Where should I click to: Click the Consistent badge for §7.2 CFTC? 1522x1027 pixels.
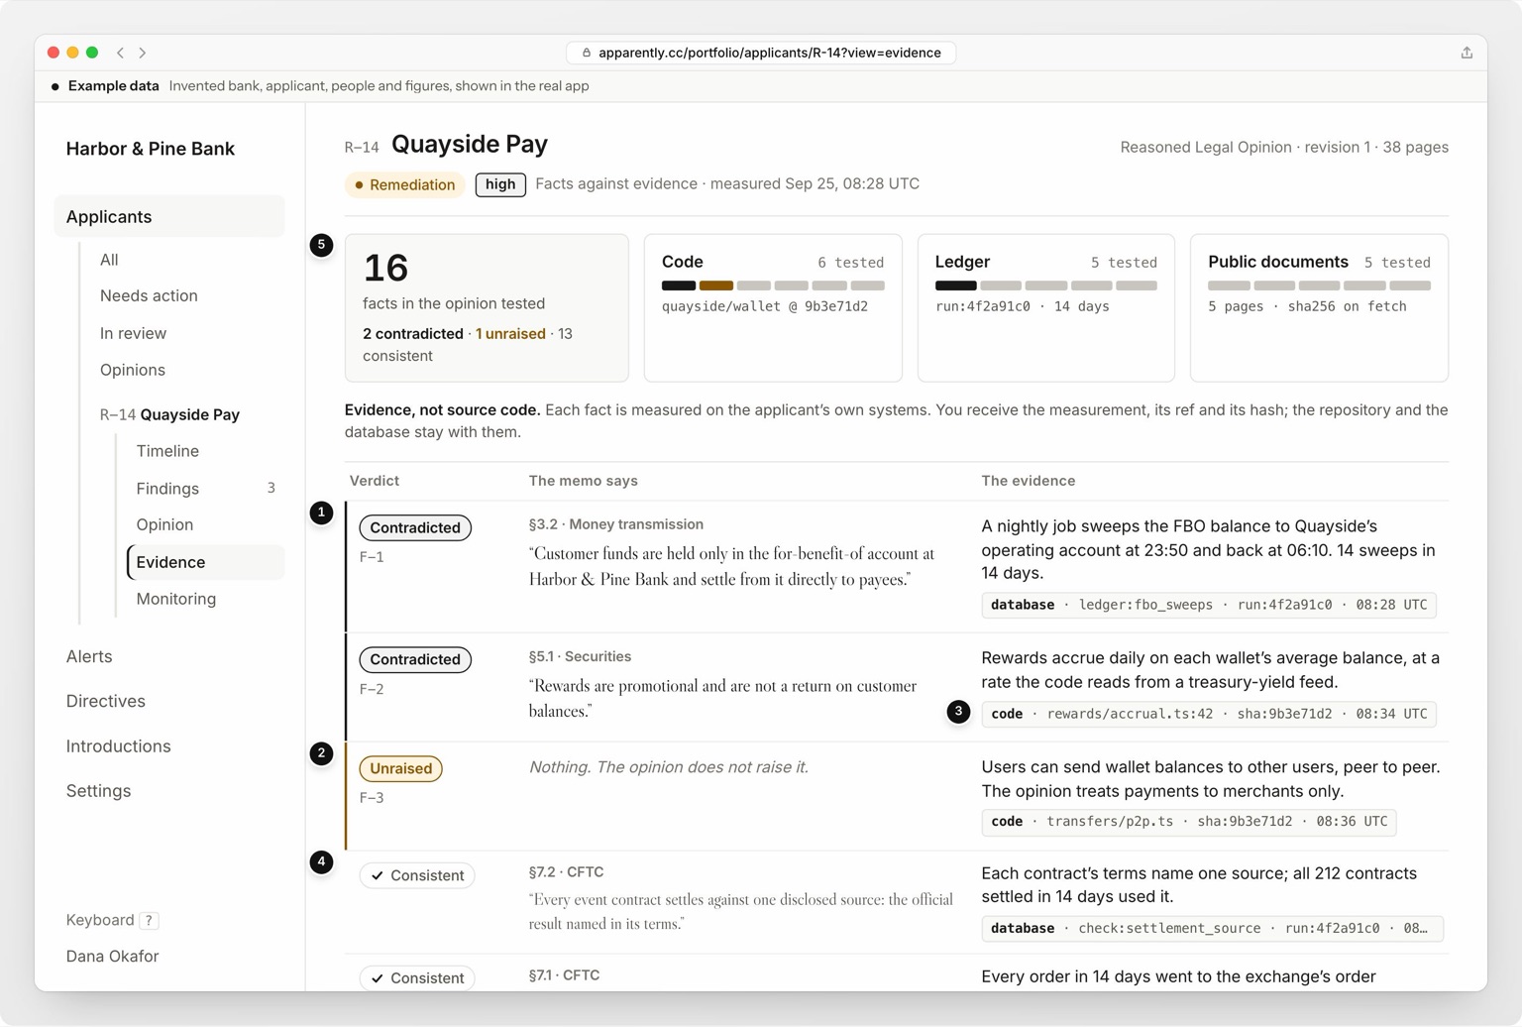tap(417, 875)
